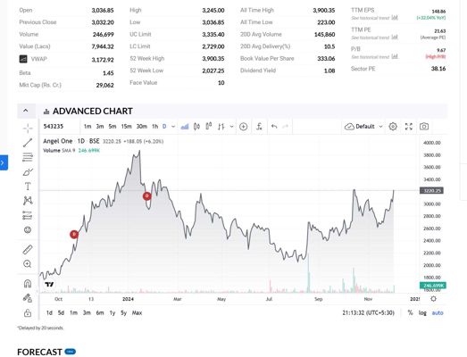Expand the chart type dropdown arrow
Image resolution: width=467 pixels, height=357 pixels.
coord(231,127)
